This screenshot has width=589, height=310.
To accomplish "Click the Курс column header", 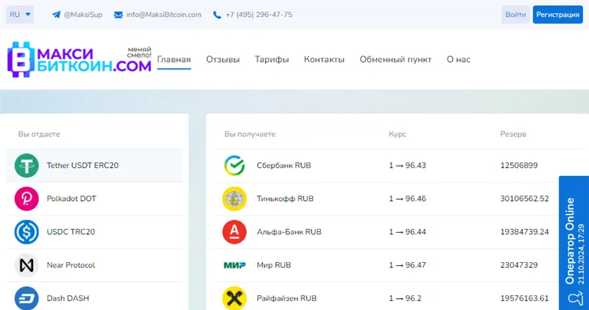I will pos(398,134).
